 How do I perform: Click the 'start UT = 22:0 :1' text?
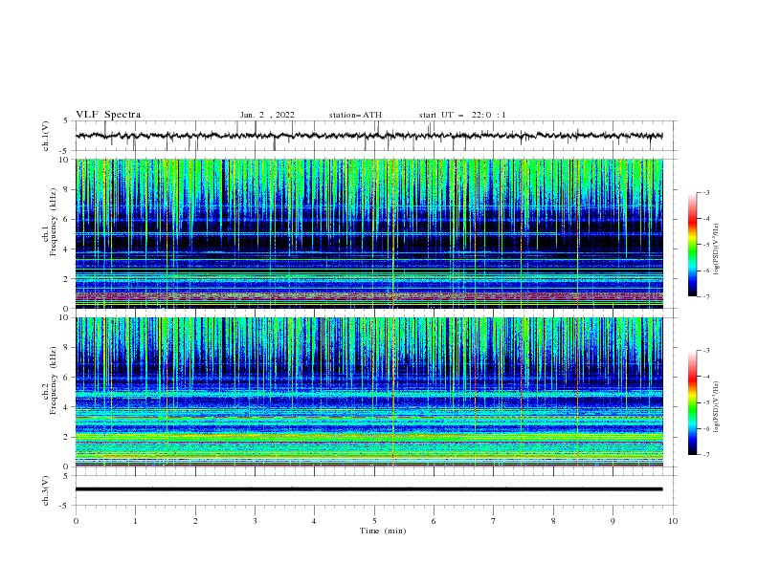click(462, 115)
